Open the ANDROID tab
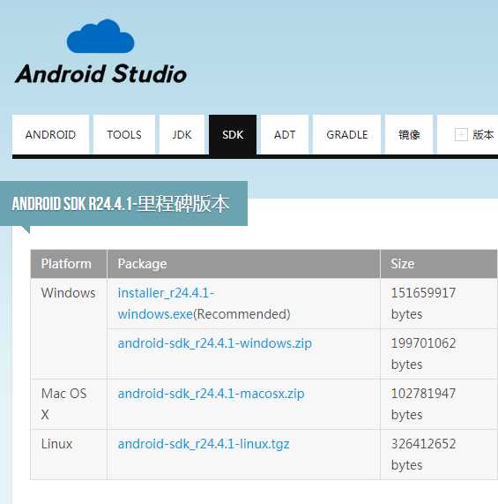Image resolution: width=498 pixels, height=504 pixels. click(51, 135)
